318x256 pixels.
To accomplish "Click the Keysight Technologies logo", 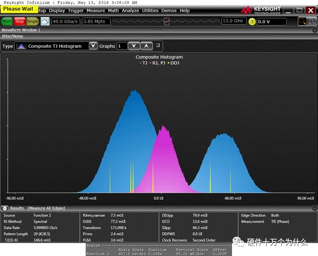I will [x=262, y=10].
